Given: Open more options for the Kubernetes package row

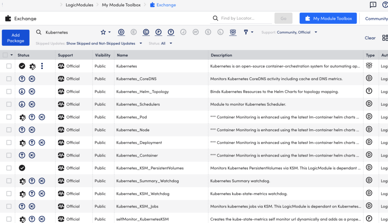Looking at the screenshot, I should coord(42,66).
